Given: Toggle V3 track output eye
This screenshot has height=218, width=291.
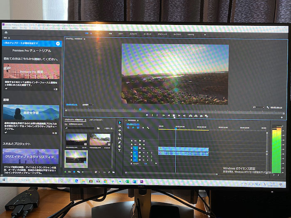Looking at the screenshot, I should [144, 141].
